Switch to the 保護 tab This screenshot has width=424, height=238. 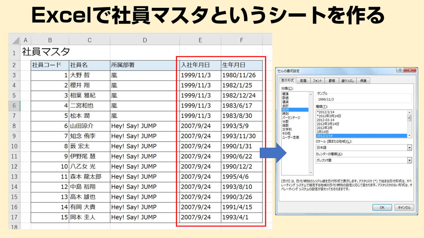pos(363,81)
